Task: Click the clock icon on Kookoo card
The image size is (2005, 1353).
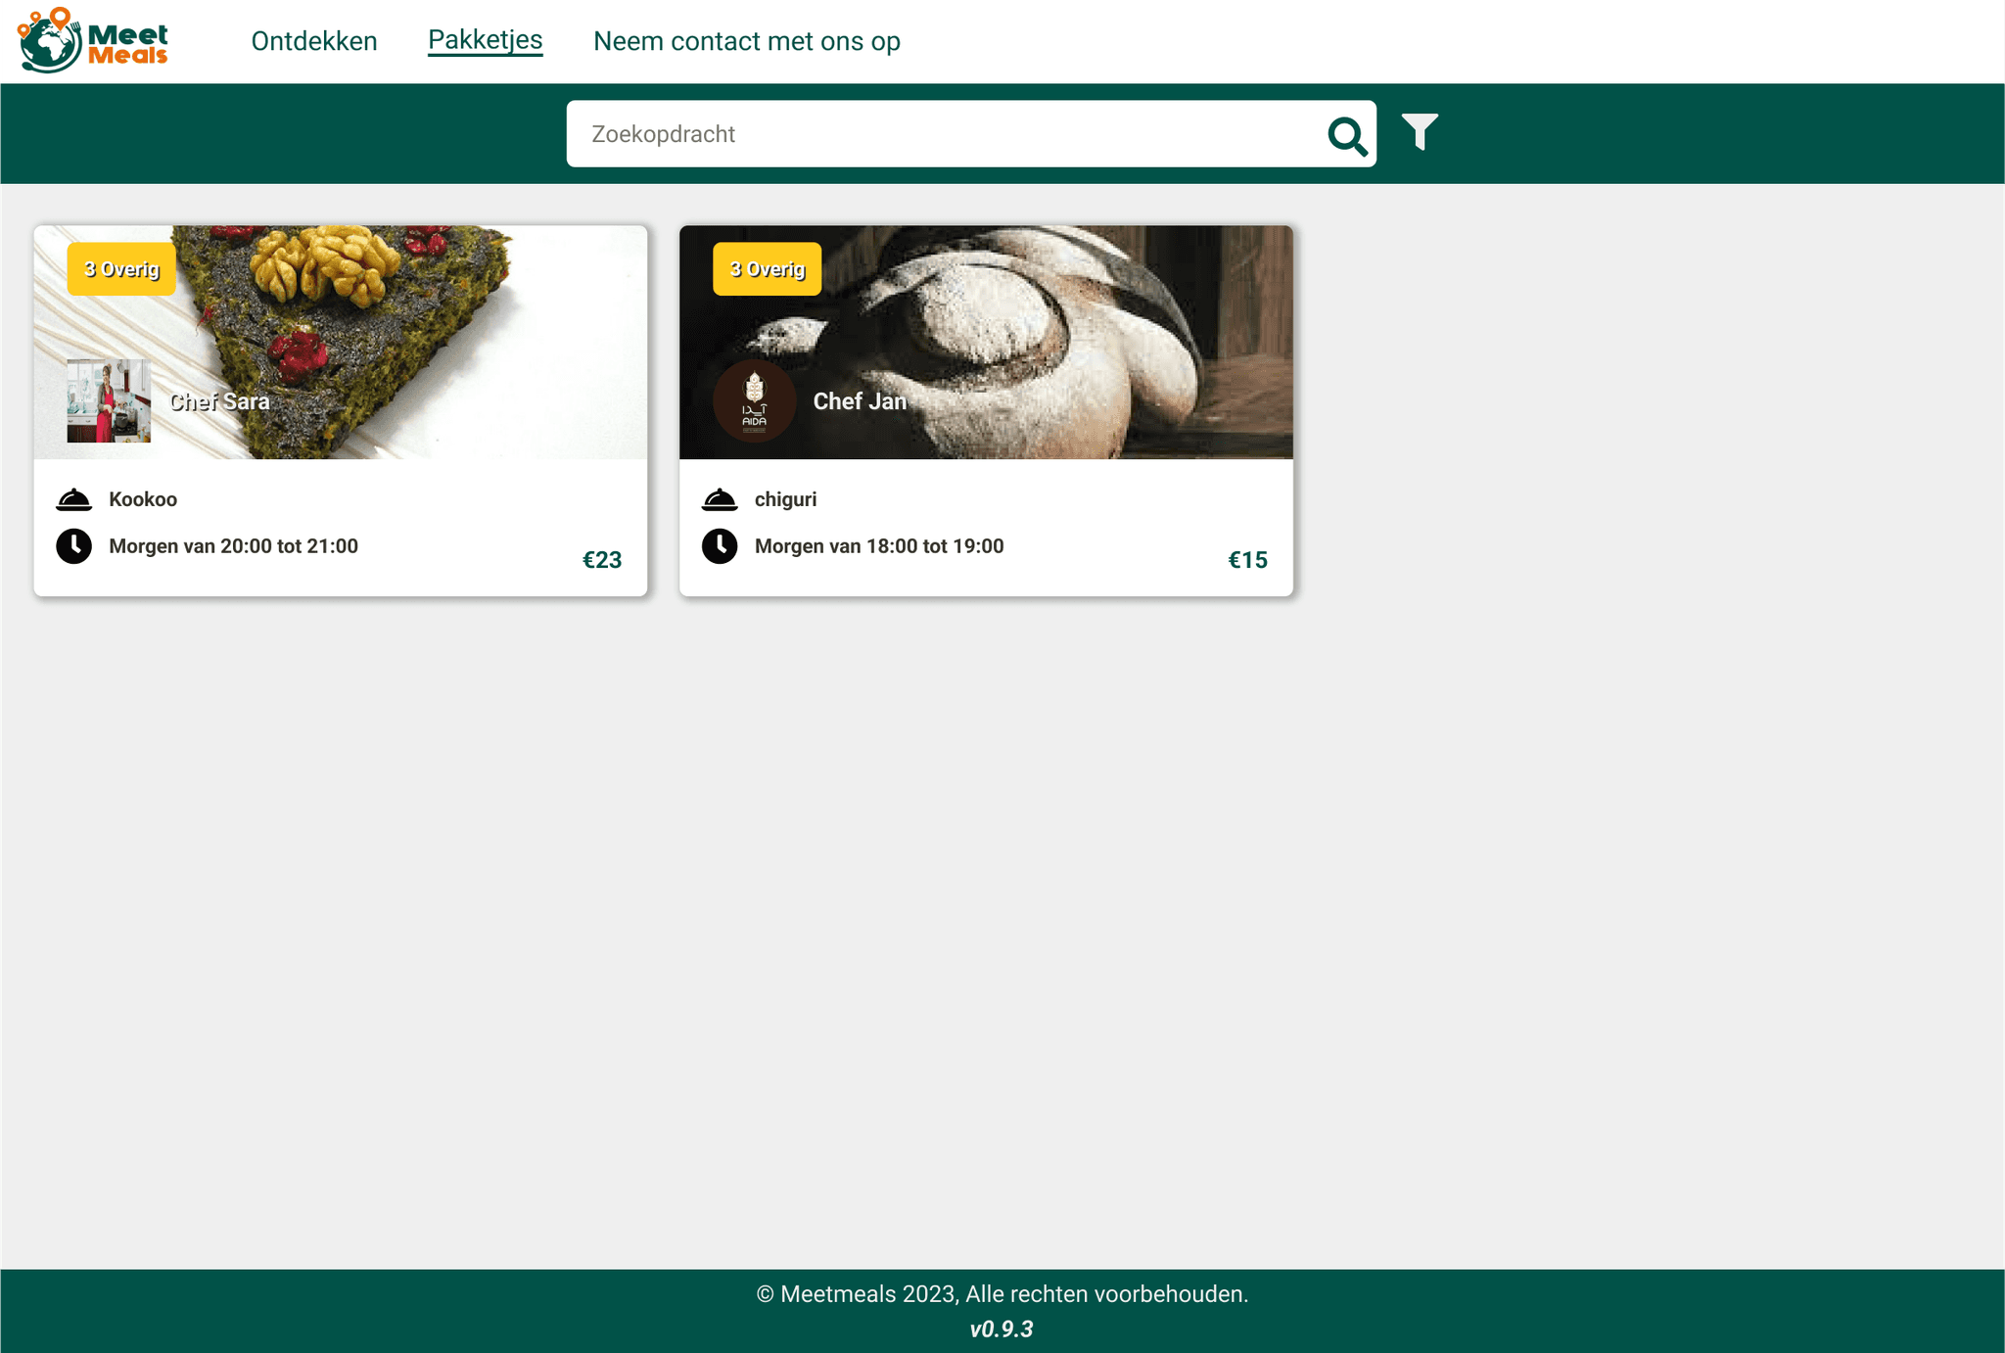Action: pyautogui.click(x=73, y=546)
